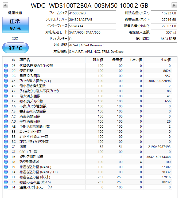Screen dimensions: 179x198
Task: Select row ブロック消去回数 (SLC)
Action: (87, 81)
